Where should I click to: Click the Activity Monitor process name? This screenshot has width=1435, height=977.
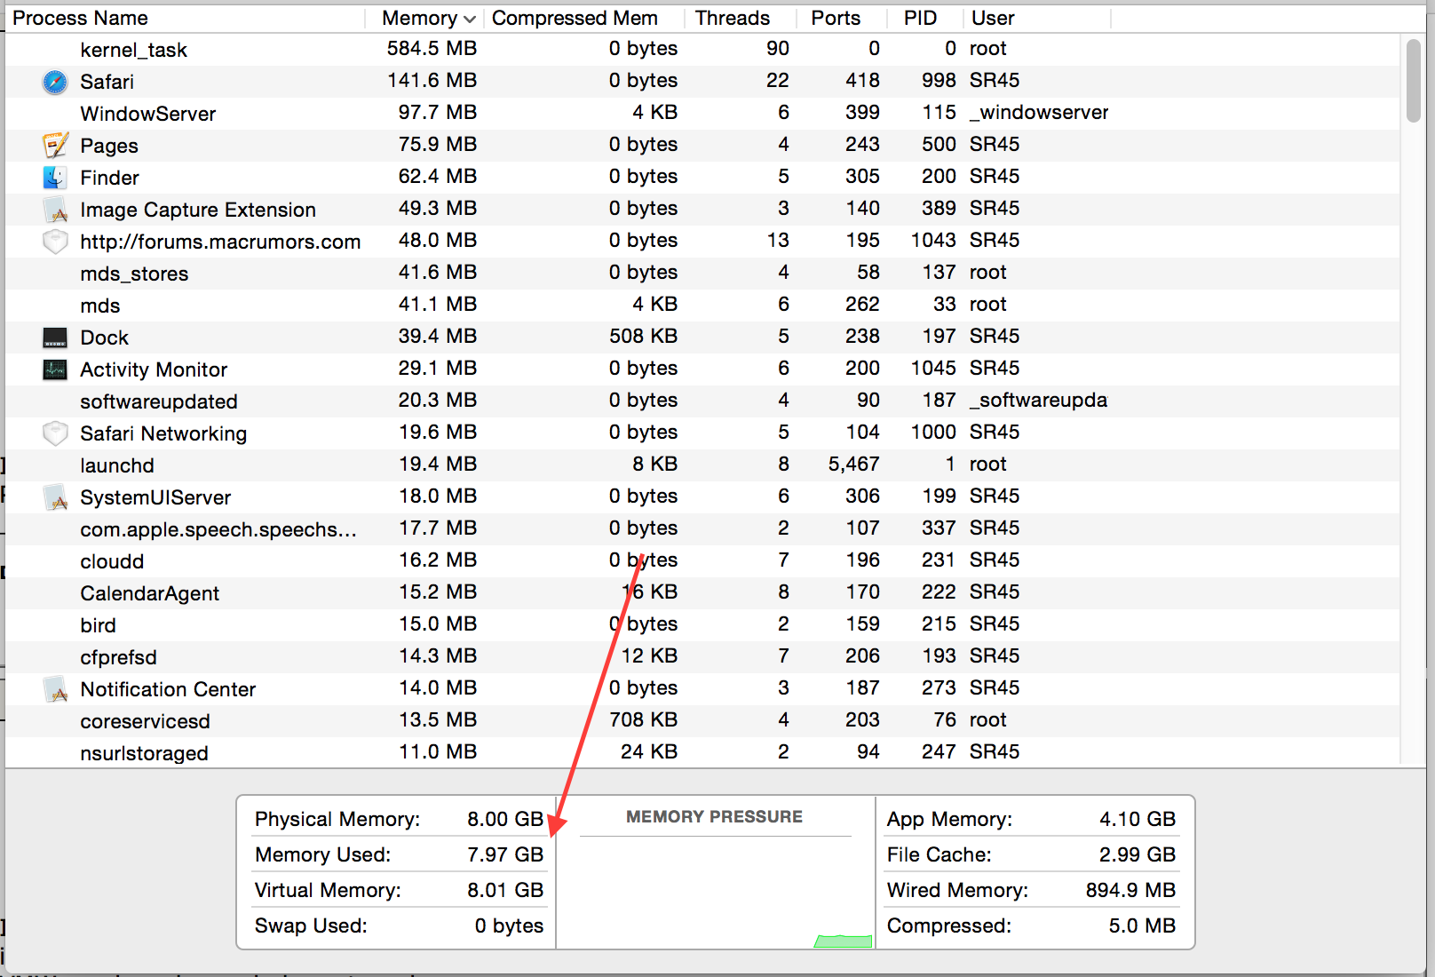(x=154, y=369)
